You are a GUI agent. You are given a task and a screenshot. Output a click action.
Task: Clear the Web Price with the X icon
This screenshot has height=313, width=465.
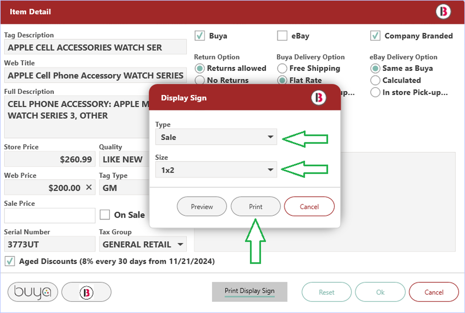tap(89, 187)
